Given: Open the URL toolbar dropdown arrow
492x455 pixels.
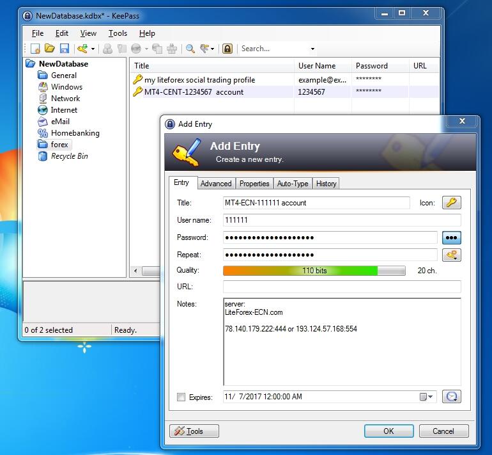Looking at the screenshot, I should 146,49.
